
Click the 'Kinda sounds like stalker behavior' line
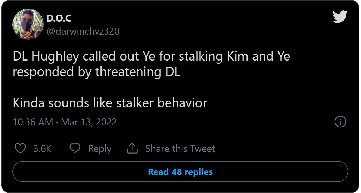pyautogui.click(x=110, y=103)
